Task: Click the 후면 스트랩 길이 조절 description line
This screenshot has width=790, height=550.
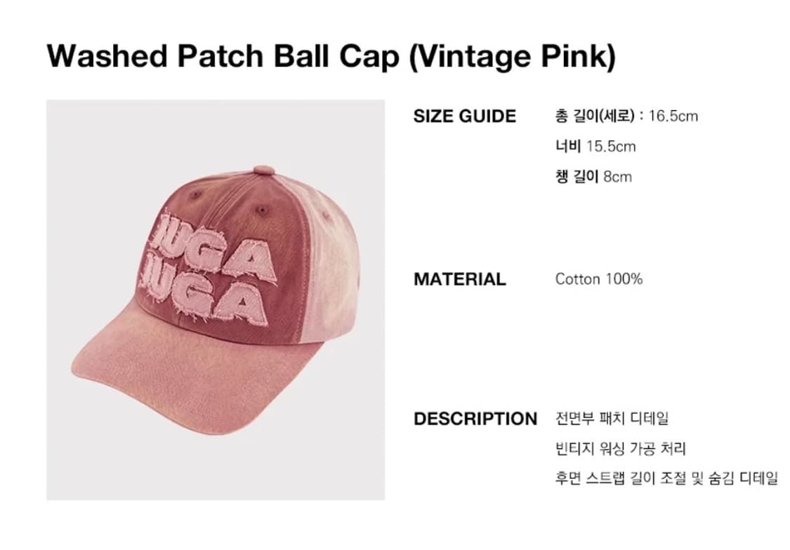Action: 666,479
